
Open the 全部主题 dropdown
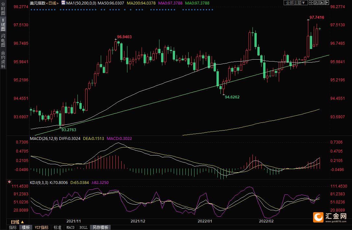(x=296, y=3)
